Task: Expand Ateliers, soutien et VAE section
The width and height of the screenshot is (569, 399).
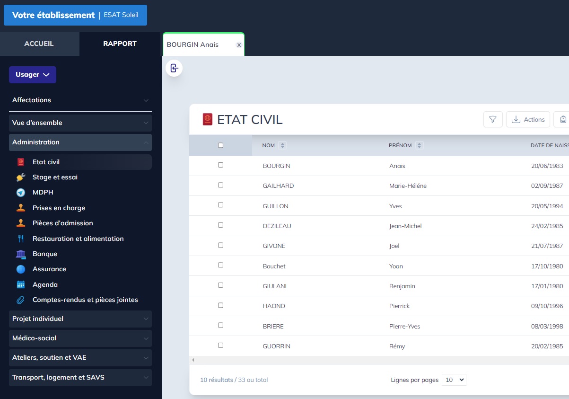Action: [80, 358]
